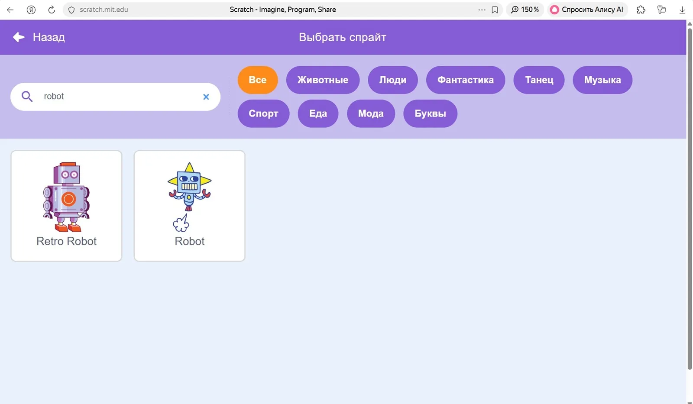
Task: Focus the sprite search field
Action: [x=115, y=97]
